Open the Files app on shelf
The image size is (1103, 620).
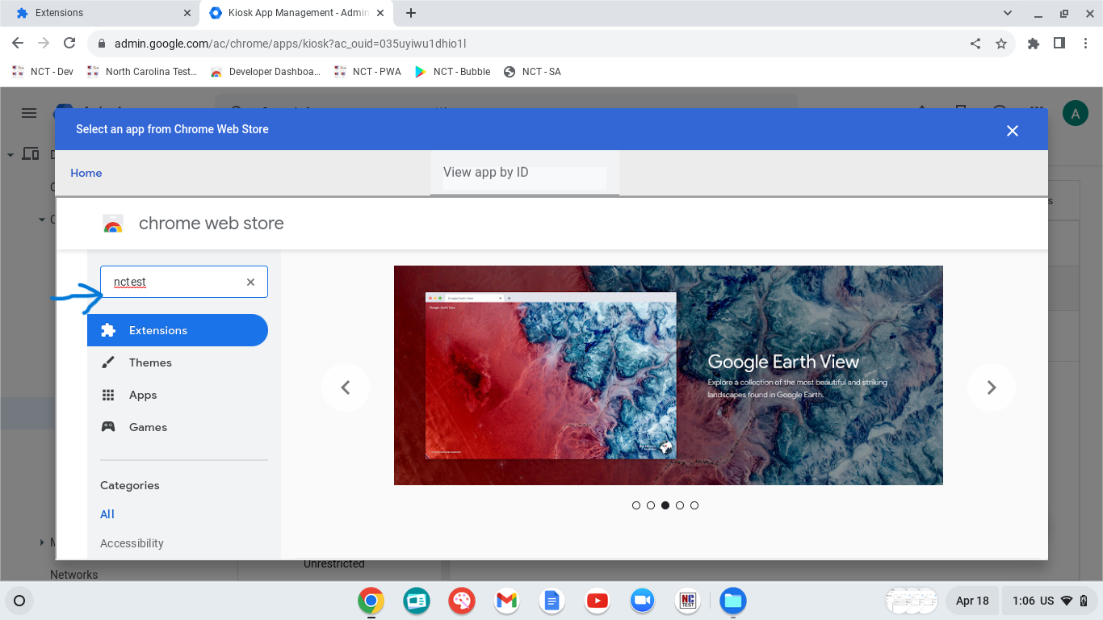coord(733,601)
